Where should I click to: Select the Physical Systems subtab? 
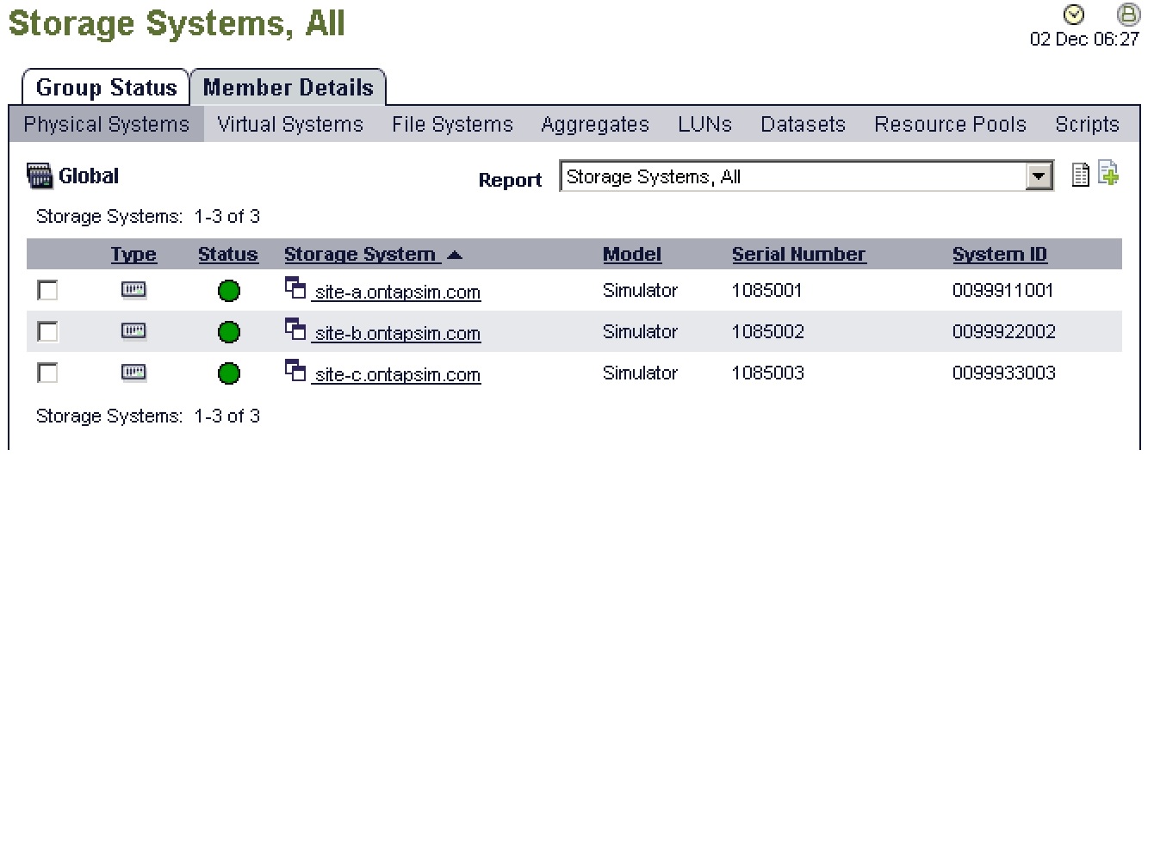(107, 125)
